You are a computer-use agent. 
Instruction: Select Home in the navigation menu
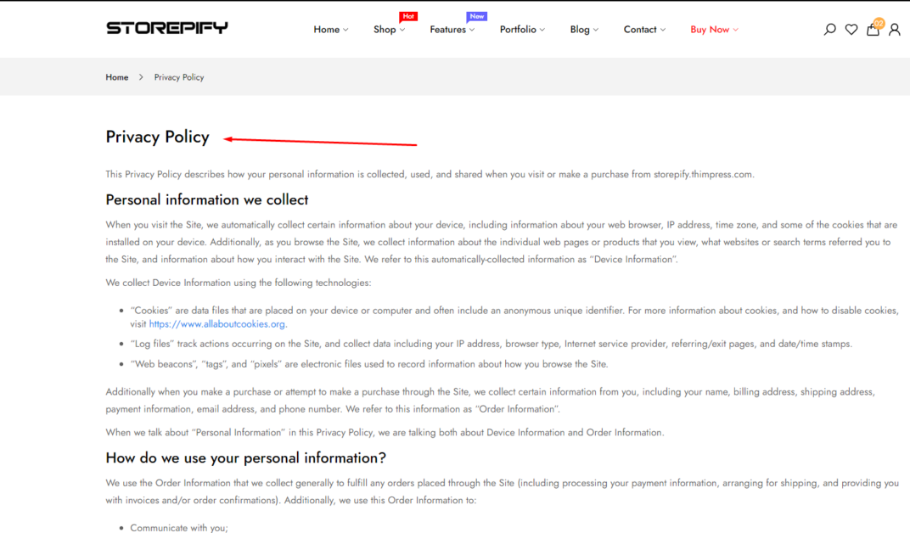point(326,29)
